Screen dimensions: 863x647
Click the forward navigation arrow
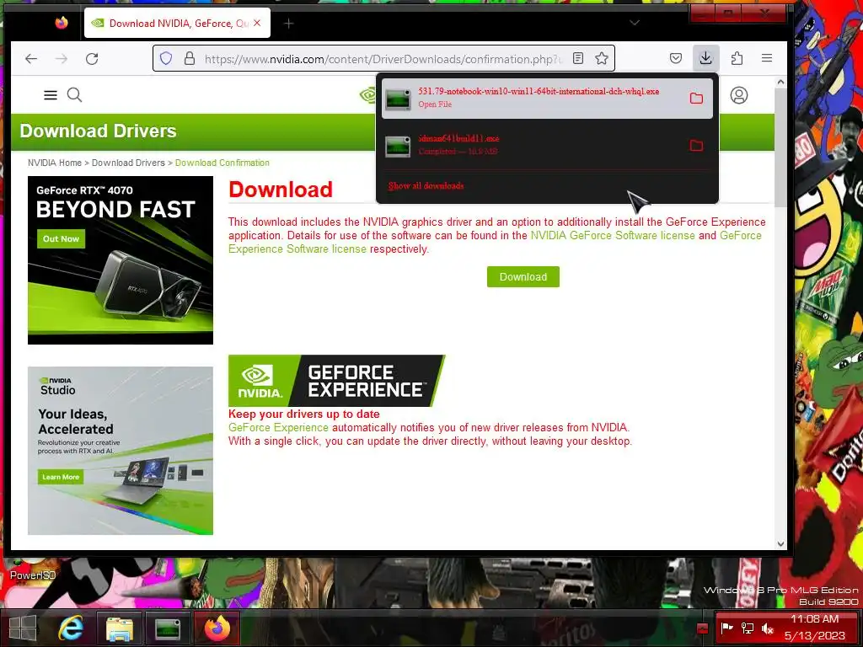click(62, 58)
